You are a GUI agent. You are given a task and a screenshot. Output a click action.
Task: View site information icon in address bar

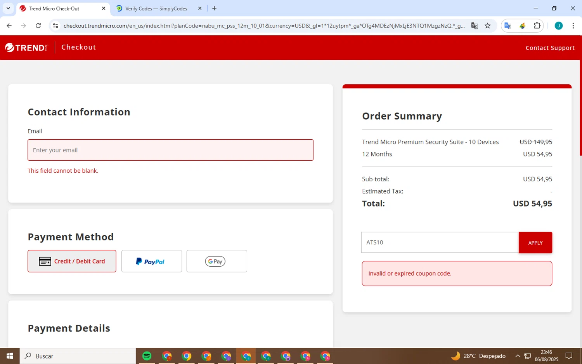[x=55, y=26]
